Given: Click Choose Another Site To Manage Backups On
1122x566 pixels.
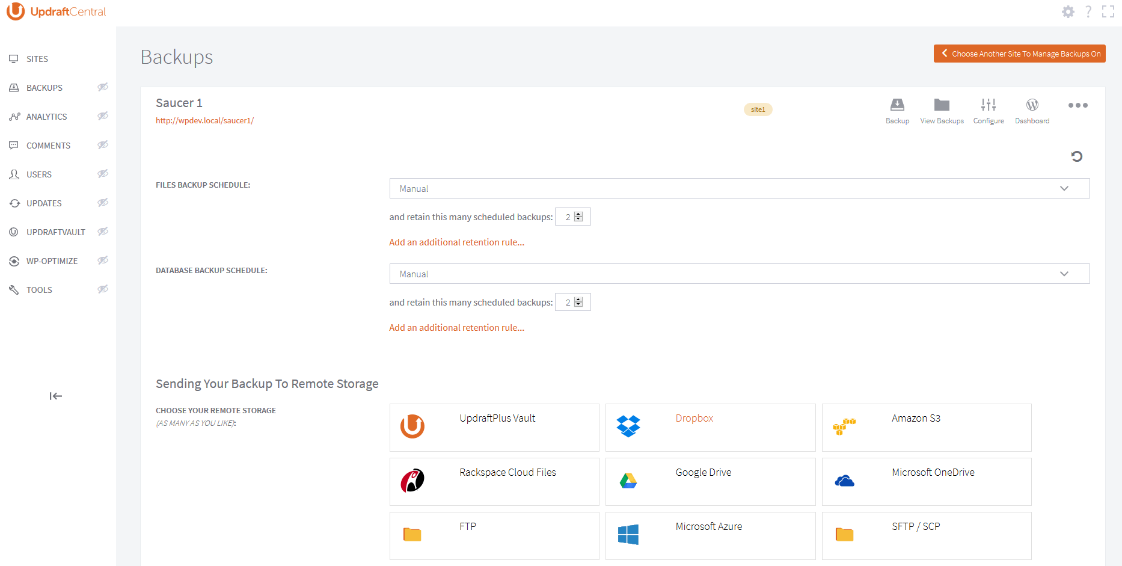Looking at the screenshot, I should pyautogui.click(x=1019, y=54).
